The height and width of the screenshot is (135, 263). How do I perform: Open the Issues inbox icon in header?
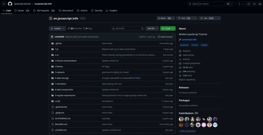(249, 4)
